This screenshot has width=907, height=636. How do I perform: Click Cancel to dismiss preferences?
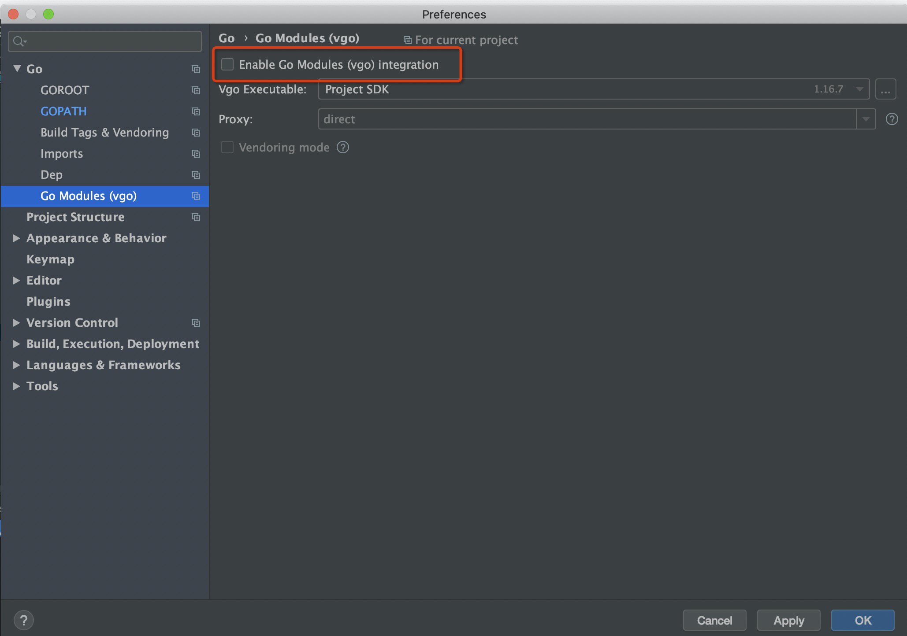(714, 620)
